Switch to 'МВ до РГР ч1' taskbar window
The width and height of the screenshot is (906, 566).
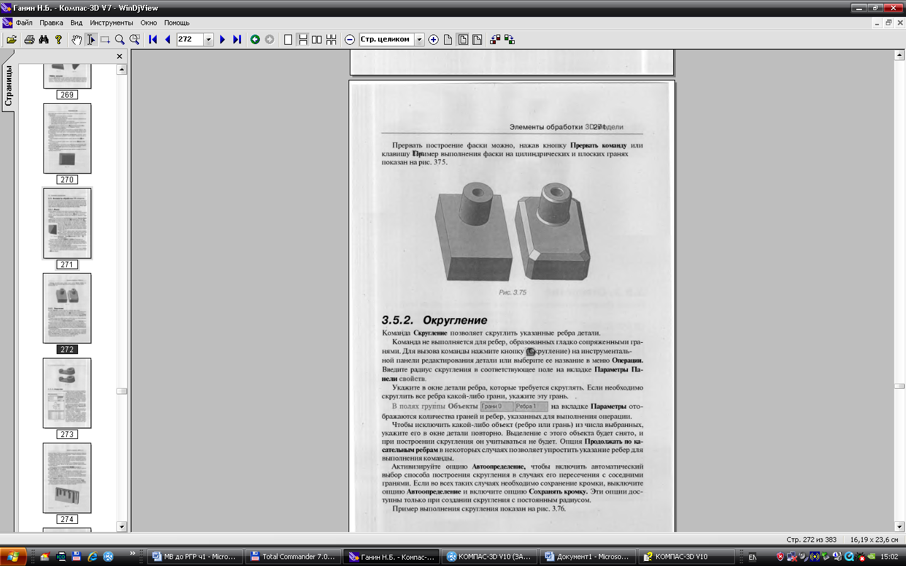[194, 557]
